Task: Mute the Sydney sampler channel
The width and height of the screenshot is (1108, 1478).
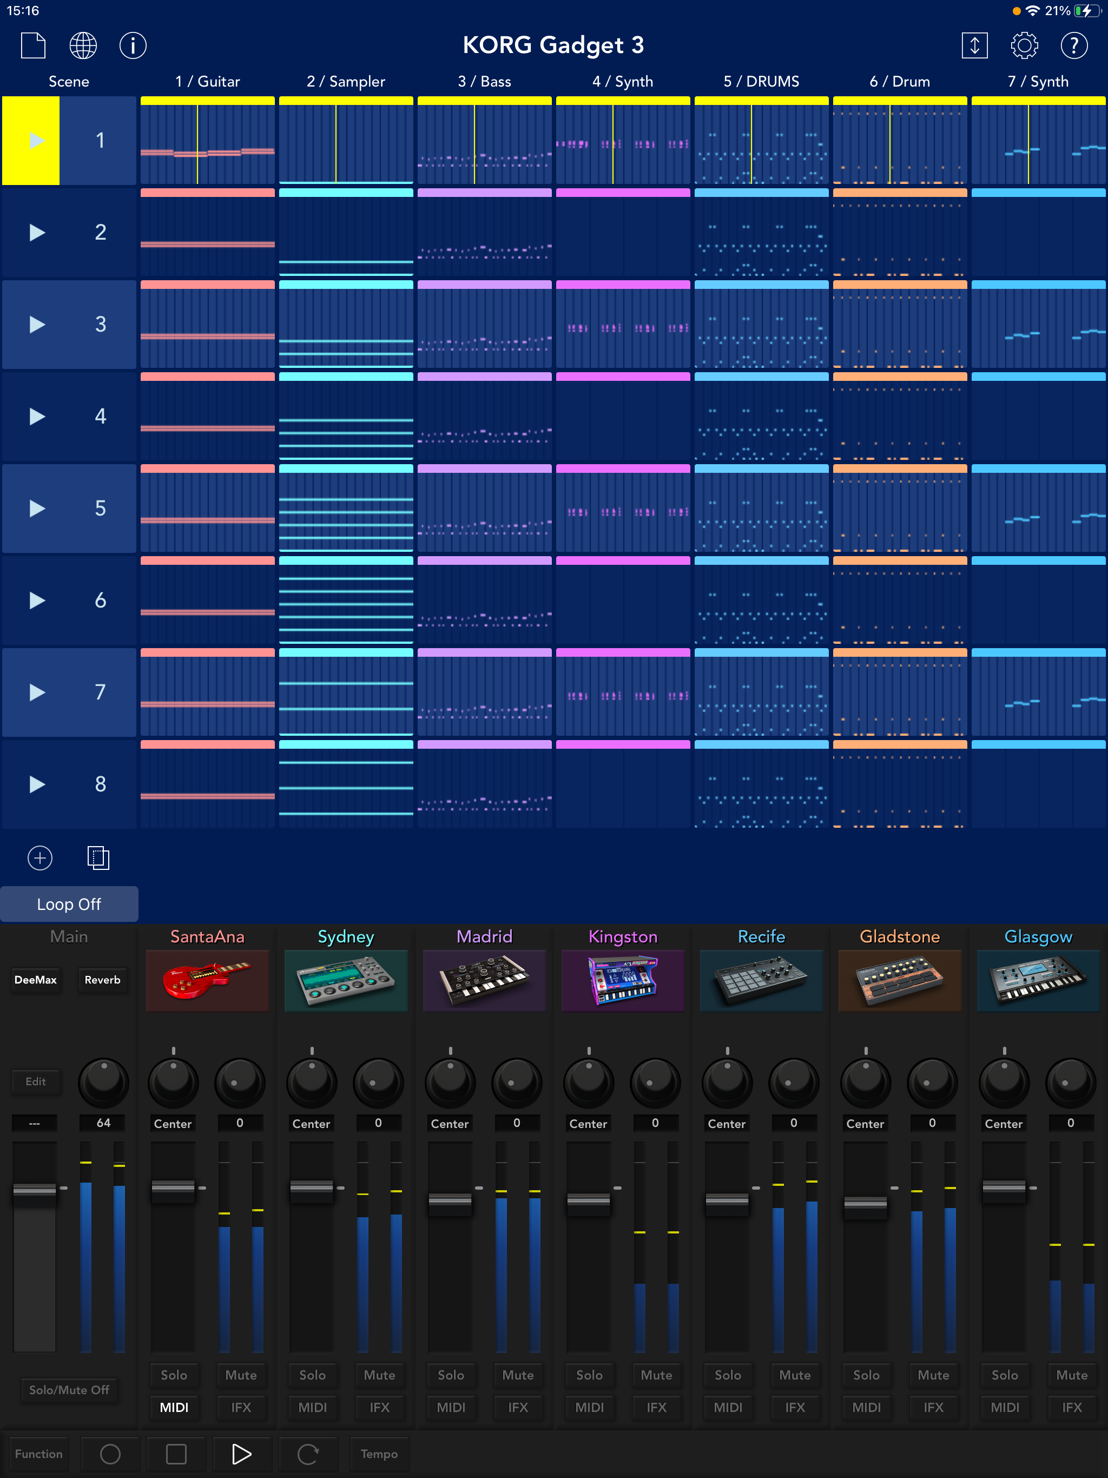Action: tap(379, 1375)
